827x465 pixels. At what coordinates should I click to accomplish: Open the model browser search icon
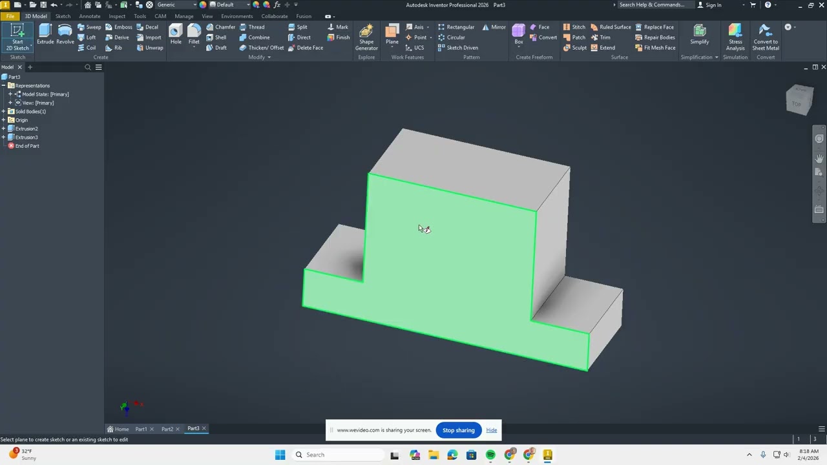pos(88,67)
